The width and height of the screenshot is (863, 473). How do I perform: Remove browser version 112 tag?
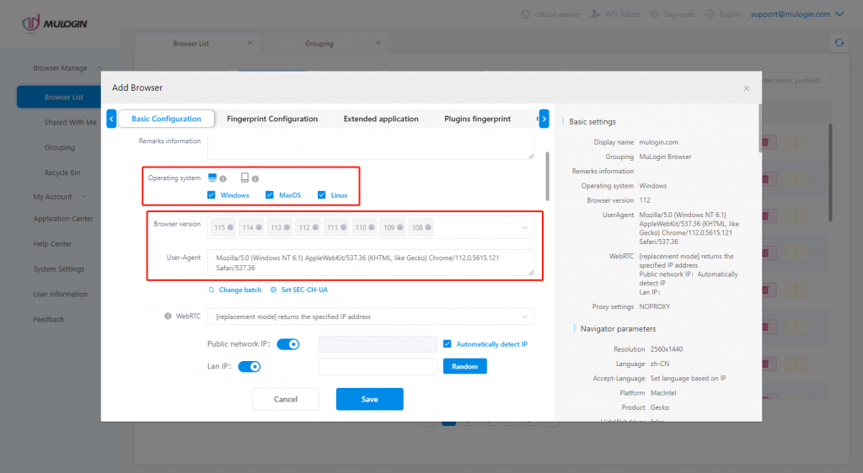point(315,227)
